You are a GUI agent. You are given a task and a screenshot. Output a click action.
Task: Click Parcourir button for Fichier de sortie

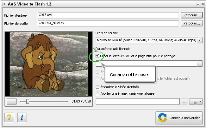pyautogui.click(x=192, y=23)
